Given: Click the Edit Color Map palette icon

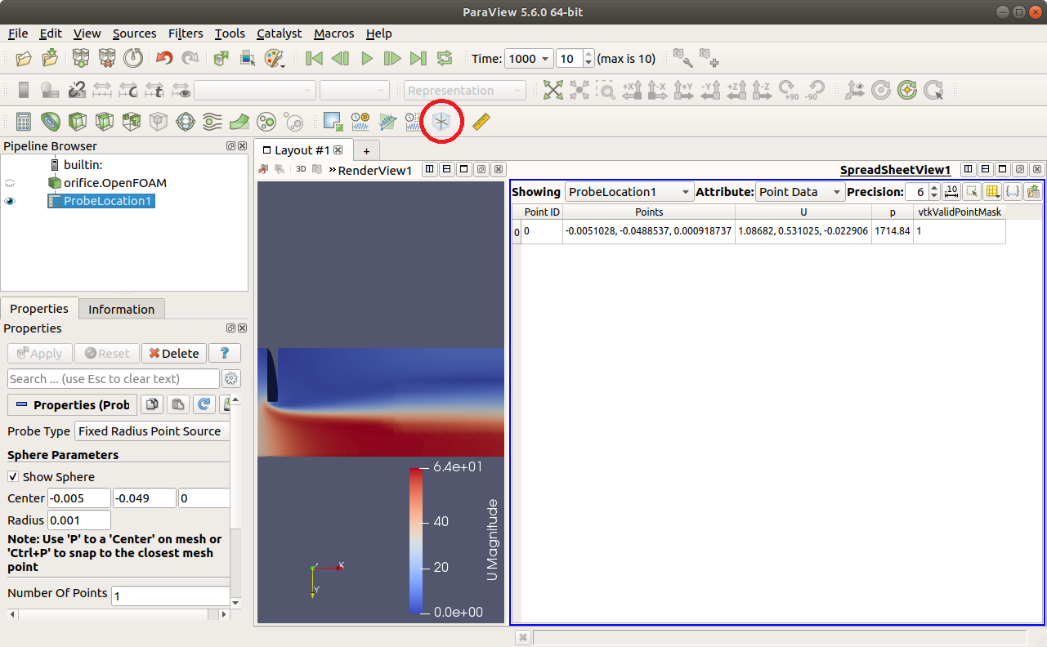Looking at the screenshot, I should click(x=273, y=59).
